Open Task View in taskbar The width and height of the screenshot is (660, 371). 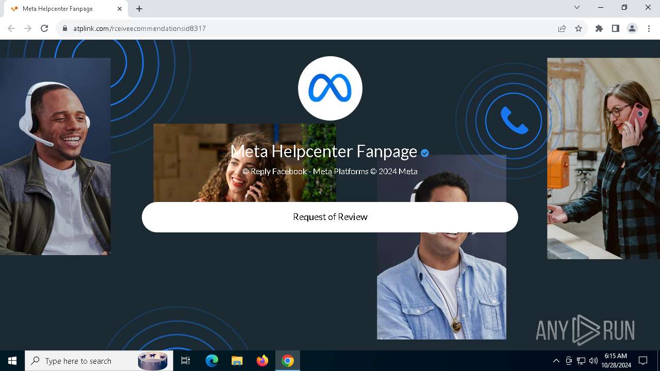(186, 361)
